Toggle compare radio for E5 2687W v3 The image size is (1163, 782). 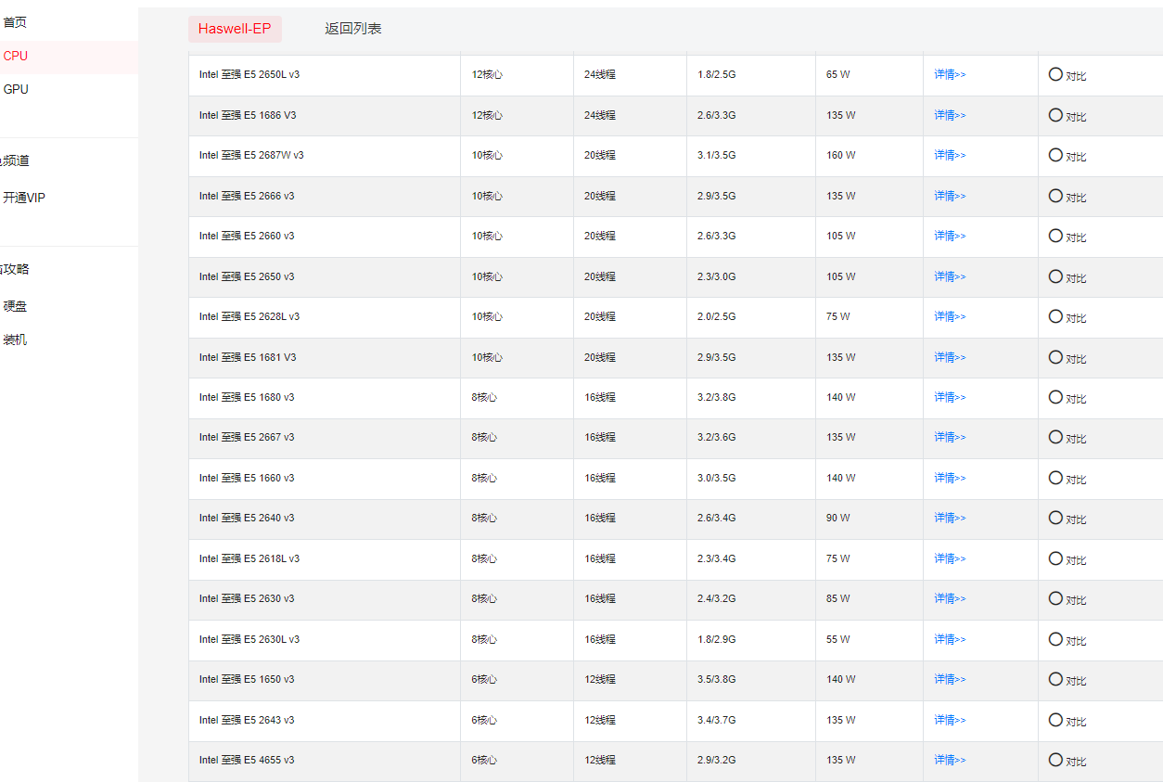(x=1055, y=155)
